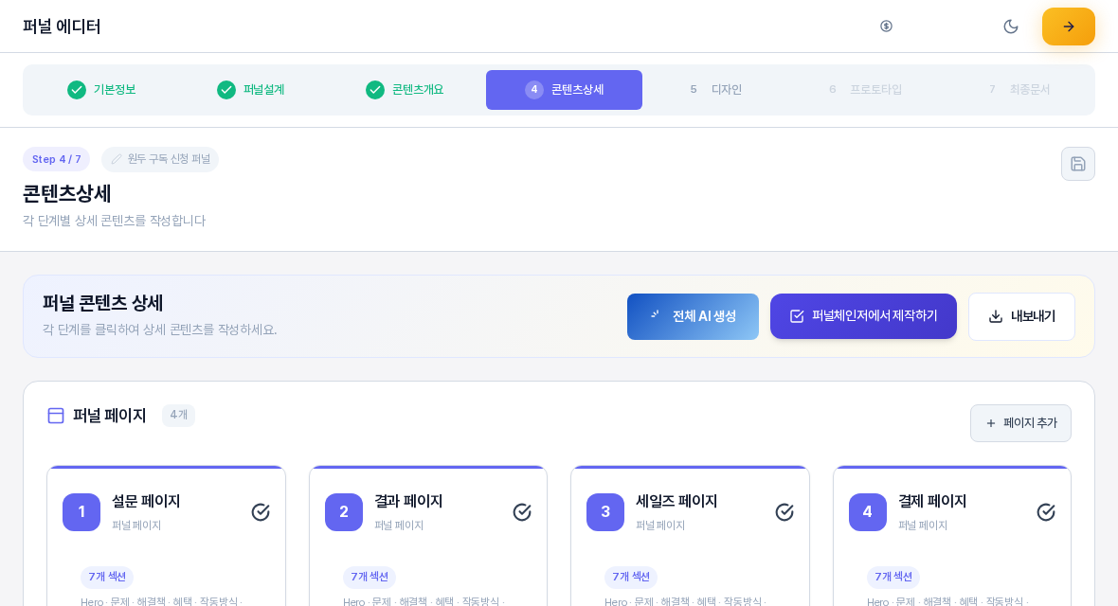
Task: Click number 3 badge on 세일즈 페이지
Action: coord(605,512)
